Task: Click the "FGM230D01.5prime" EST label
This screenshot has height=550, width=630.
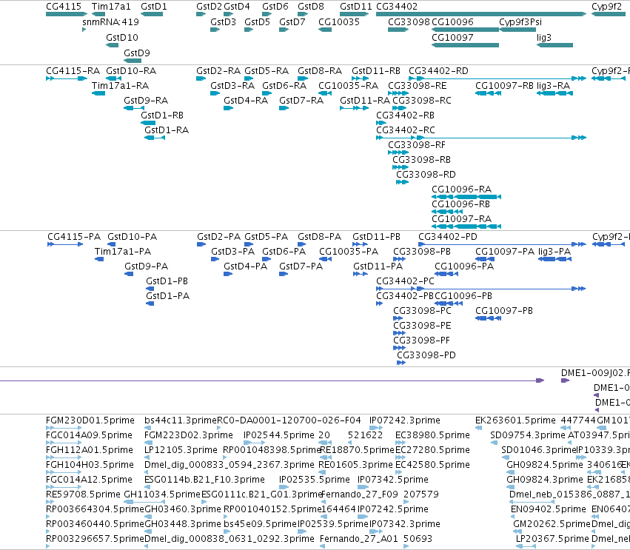Action: point(90,420)
